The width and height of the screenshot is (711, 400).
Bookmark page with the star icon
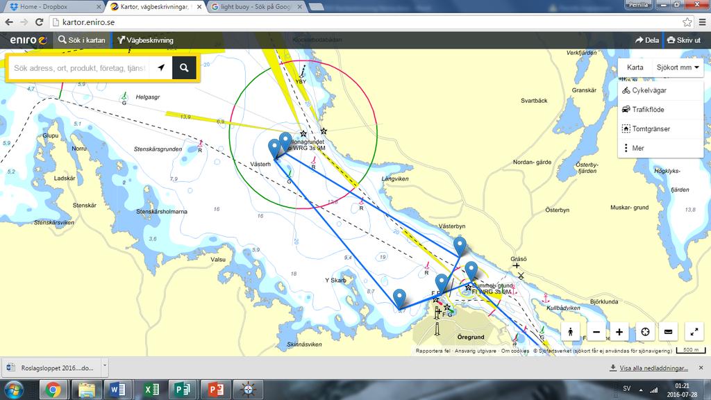(687, 22)
